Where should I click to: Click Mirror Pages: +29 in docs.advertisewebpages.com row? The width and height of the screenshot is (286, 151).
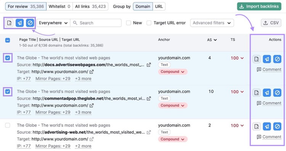tap(53, 79)
